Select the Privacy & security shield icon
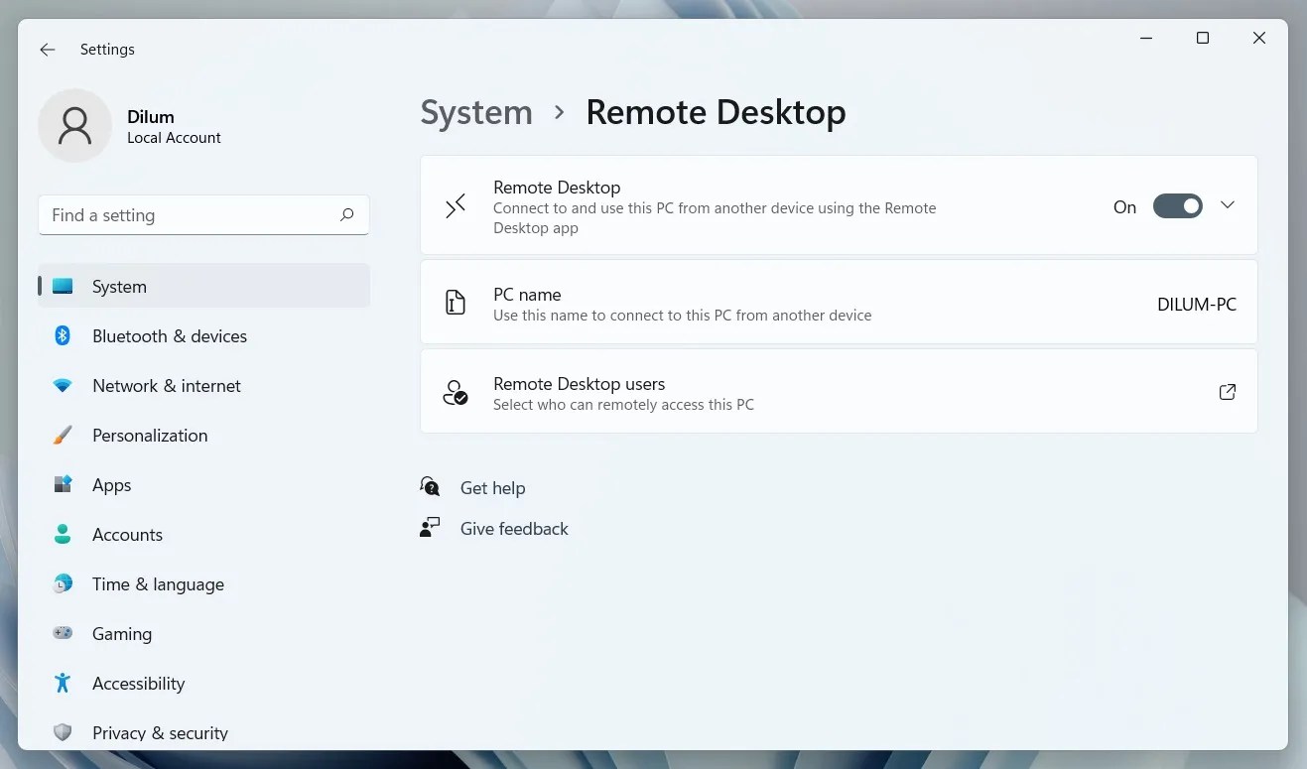 point(62,732)
